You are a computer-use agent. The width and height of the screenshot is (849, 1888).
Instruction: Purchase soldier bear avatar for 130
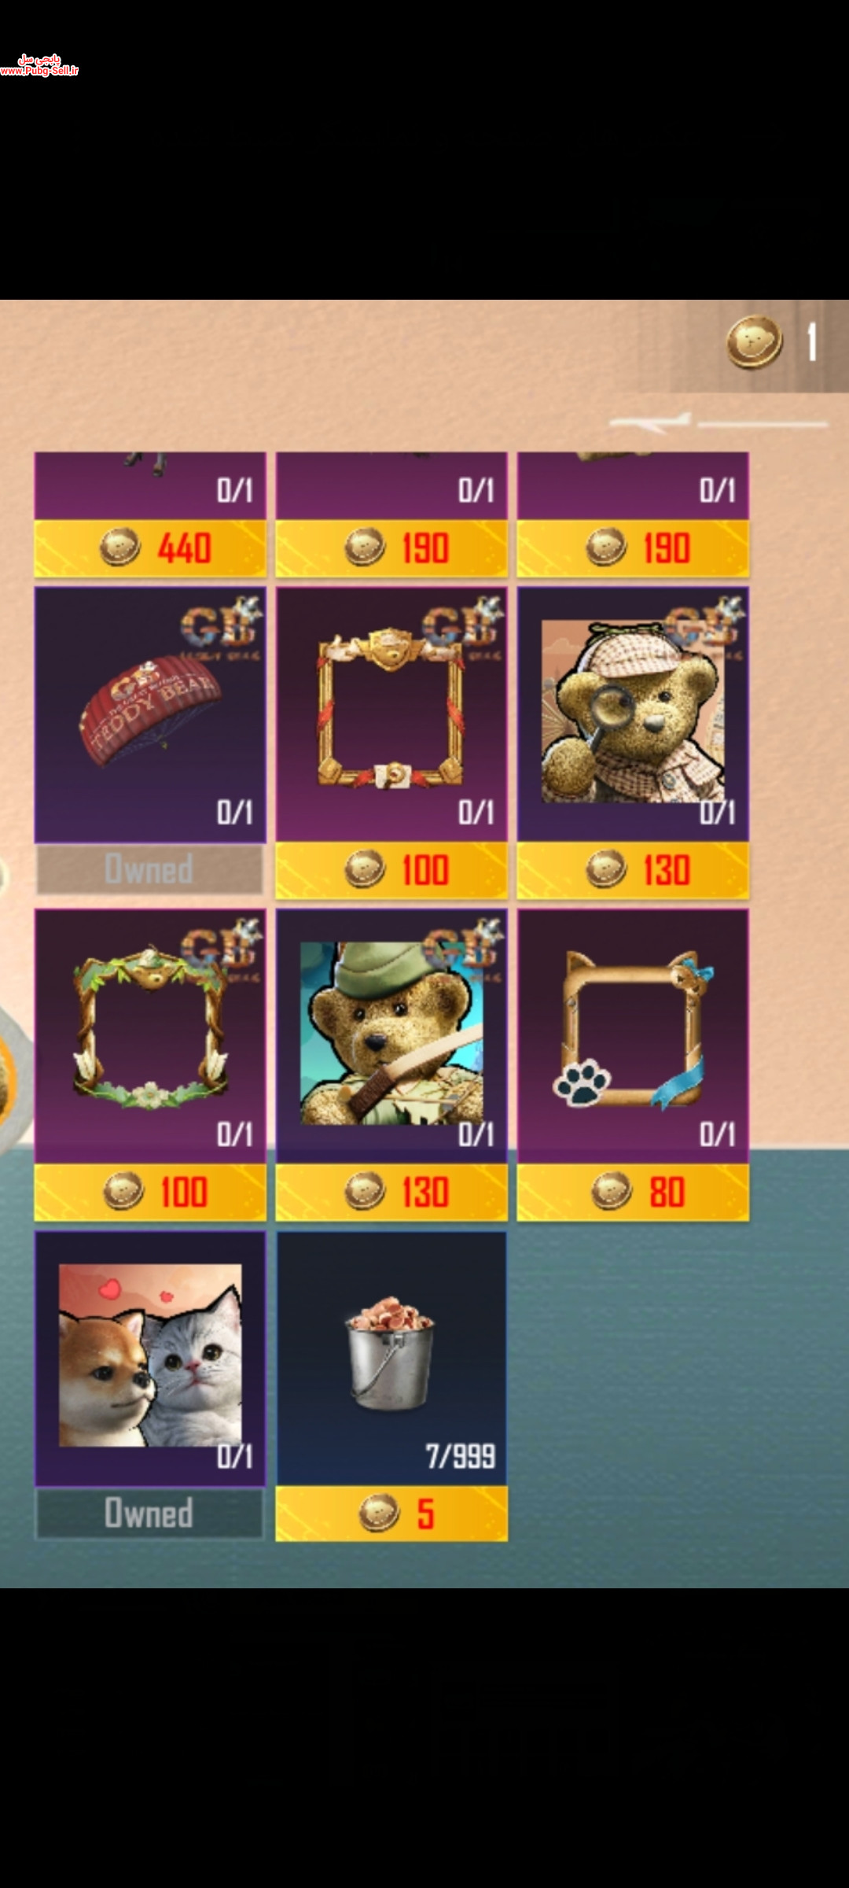point(391,1192)
